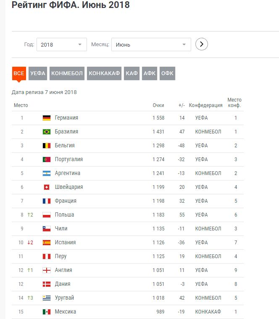This screenshot has width=279, height=319.
Task: Filter ranking by АФК tab
Action: coord(150,73)
